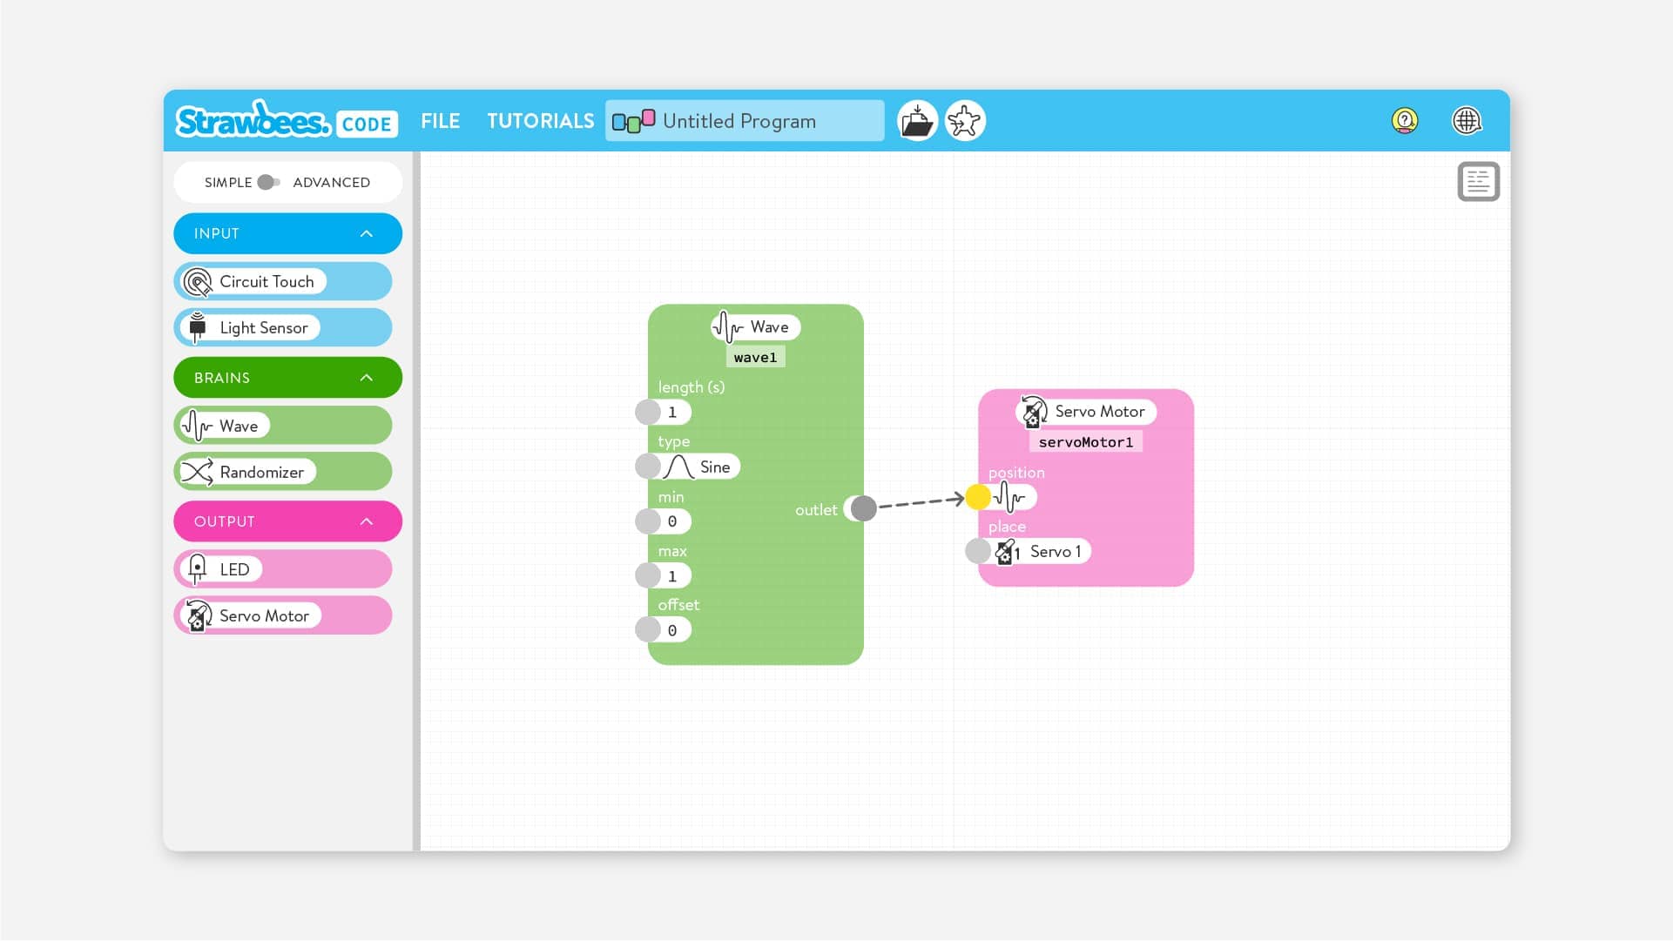
Task: Click the gray outlet connector on Wave
Action: pos(863,508)
